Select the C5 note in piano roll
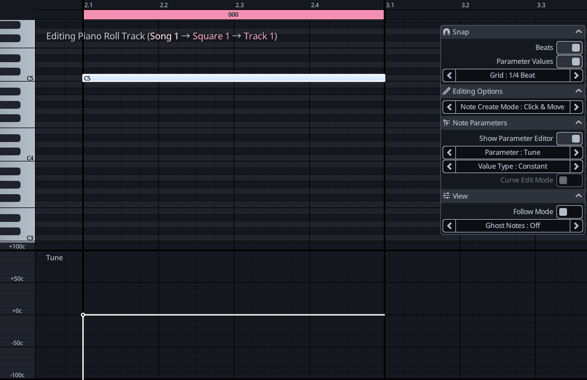The height and width of the screenshot is (380, 587). (233, 78)
